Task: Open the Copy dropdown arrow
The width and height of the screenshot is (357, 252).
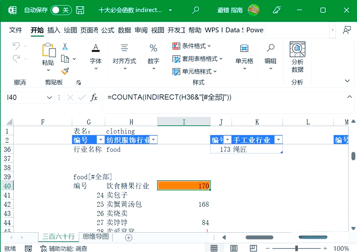Action: pos(74,59)
